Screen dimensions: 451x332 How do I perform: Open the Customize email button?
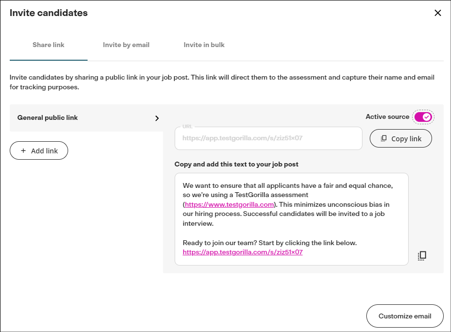coord(405,316)
